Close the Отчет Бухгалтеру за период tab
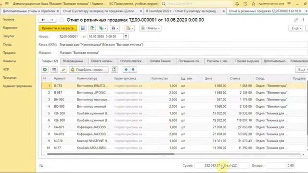This screenshot has height=173, width=308. [x=141, y=12]
